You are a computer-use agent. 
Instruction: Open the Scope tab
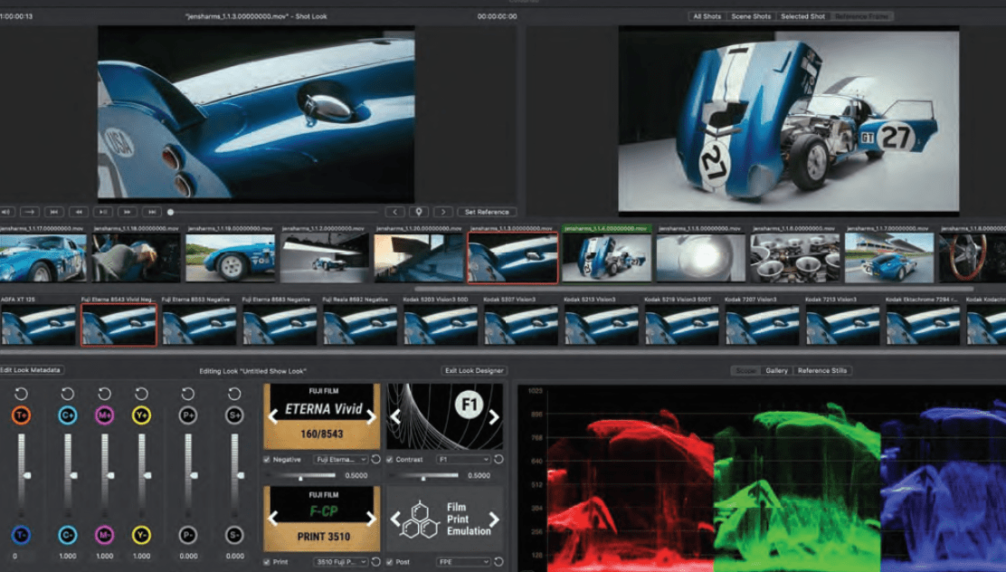(x=745, y=370)
